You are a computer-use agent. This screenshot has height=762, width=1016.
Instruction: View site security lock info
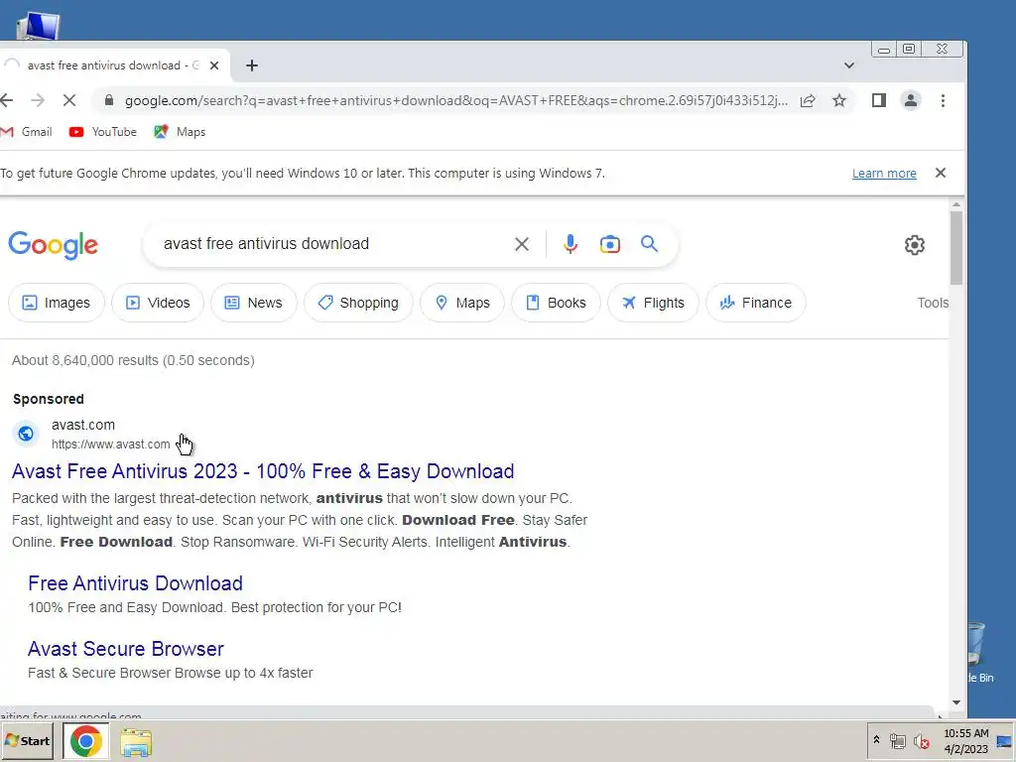click(x=109, y=100)
